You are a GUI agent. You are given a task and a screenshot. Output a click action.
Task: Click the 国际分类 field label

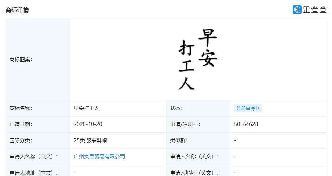pyautogui.click(x=21, y=140)
